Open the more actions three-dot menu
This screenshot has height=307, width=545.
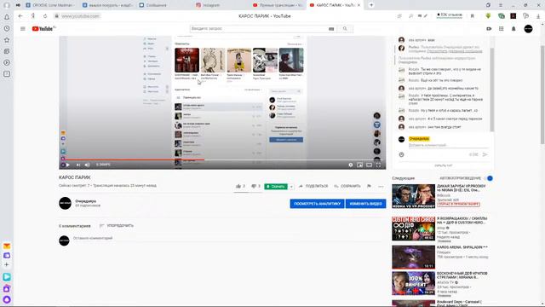click(381, 187)
